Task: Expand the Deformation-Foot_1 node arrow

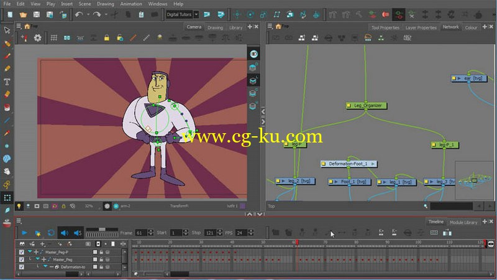Action: pos(373,164)
